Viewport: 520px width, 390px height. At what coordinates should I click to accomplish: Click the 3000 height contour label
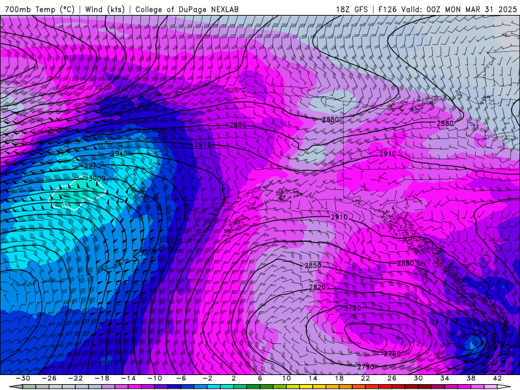[x=97, y=178]
